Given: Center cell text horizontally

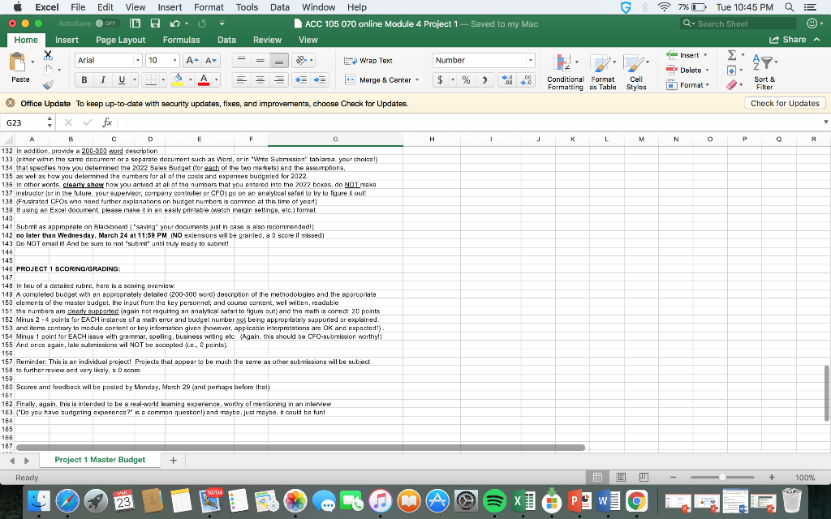Looking at the screenshot, I should [260, 80].
